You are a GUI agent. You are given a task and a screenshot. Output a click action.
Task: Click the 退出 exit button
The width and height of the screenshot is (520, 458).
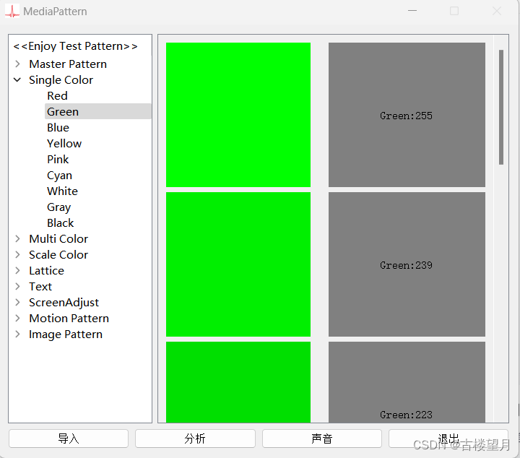click(448, 438)
